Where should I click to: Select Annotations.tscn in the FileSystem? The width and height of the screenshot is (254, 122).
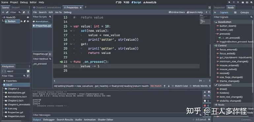pos(17,97)
